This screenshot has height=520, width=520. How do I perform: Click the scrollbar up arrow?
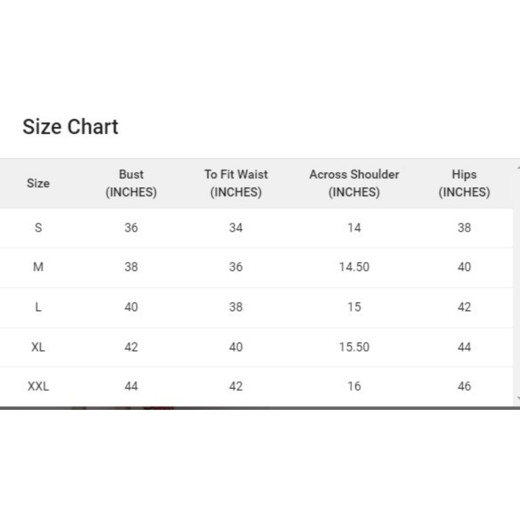point(518,168)
